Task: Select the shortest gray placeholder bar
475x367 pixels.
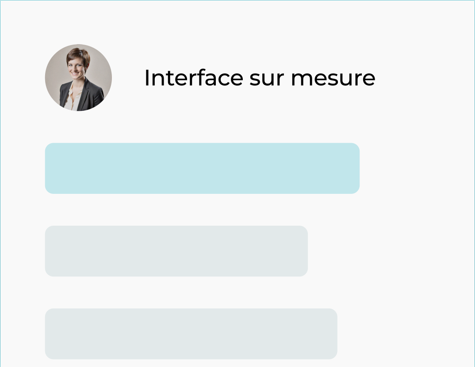Action: [x=176, y=251]
